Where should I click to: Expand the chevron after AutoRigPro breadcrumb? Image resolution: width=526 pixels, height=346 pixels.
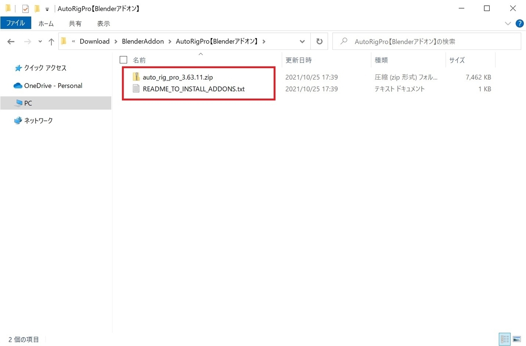pyautogui.click(x=263, y=42)
